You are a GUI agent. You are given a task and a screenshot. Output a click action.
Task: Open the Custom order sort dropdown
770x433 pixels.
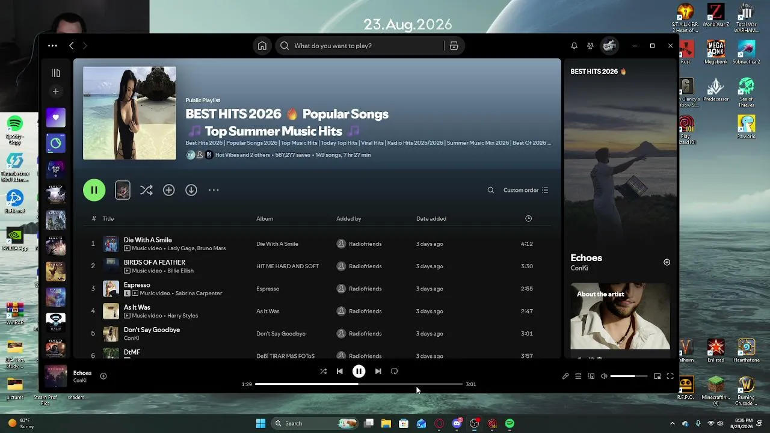[x=526, y=190]
